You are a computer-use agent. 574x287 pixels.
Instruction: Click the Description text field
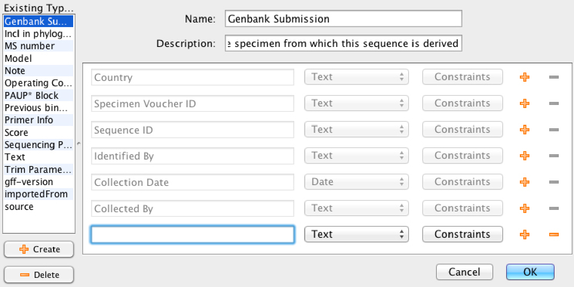(343, 44)
